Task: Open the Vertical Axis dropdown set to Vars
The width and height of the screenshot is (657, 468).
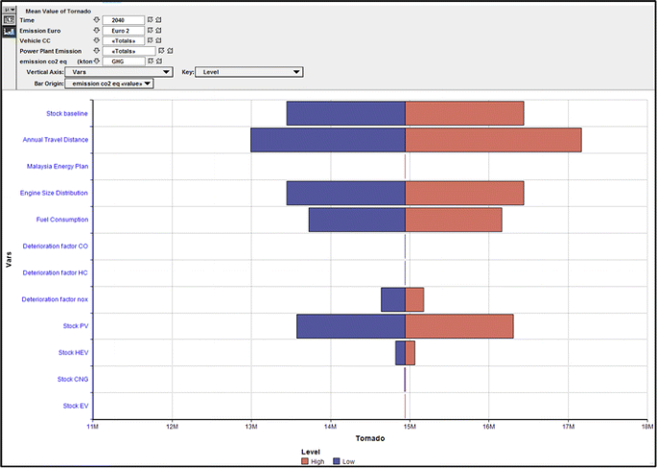Action: (119, 72)
